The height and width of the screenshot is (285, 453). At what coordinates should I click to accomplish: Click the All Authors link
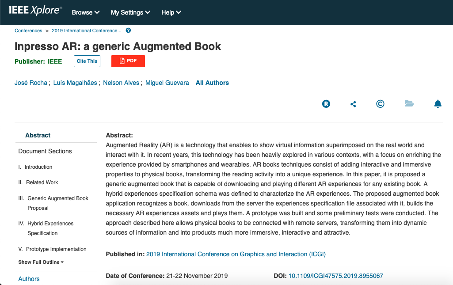click(212, 83)
